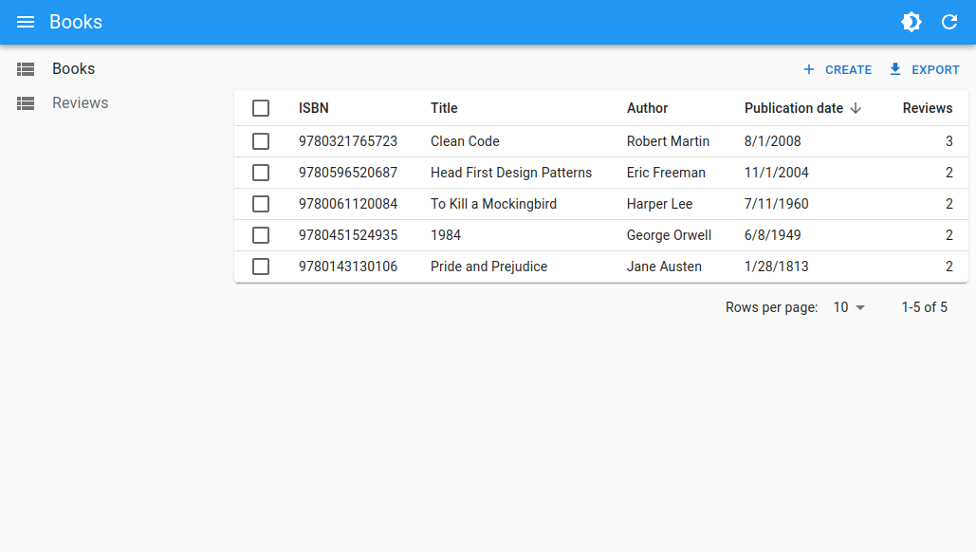
Task: Open the navigation hamburger menu
Action: pos(25,22)
